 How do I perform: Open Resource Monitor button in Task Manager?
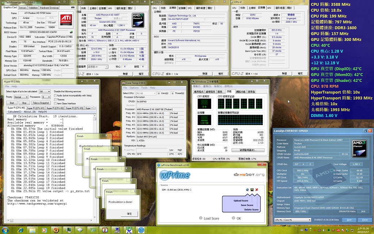(248, 150)
